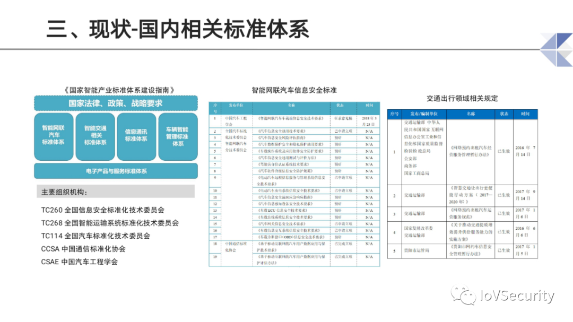This screenshot has width=573, height=322.
Task: Click the 中国通信标准化协会 cell in row 18
Action: (x=236, y=247)
